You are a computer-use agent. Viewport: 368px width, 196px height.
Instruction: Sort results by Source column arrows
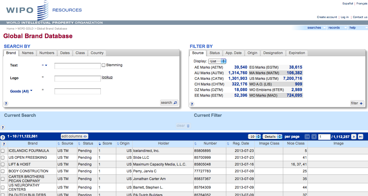click(x=59, y=144)
